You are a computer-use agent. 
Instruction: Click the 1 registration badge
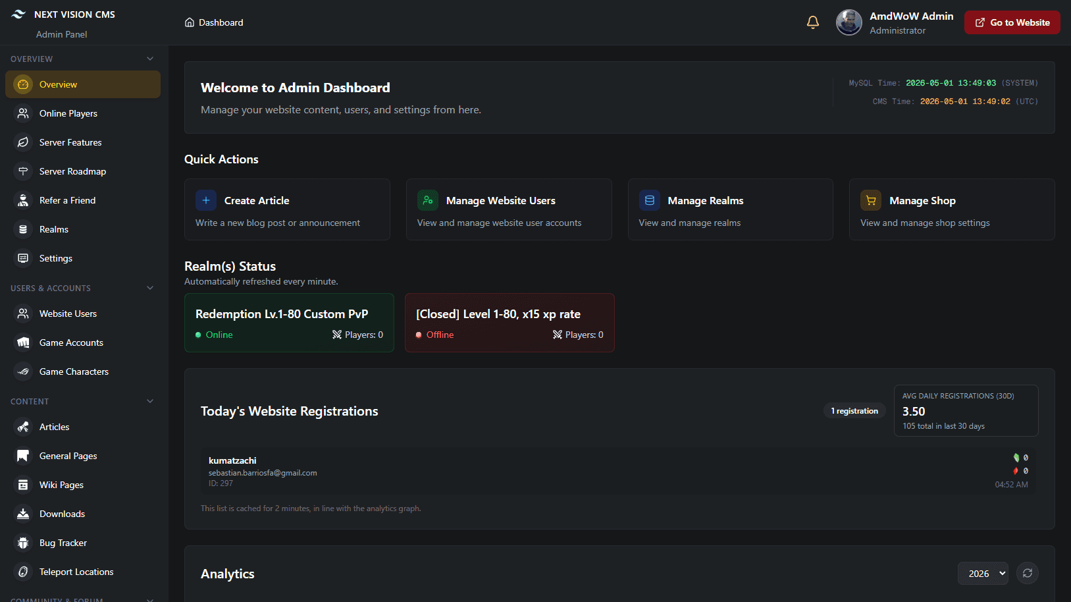[x=854, y=411]
